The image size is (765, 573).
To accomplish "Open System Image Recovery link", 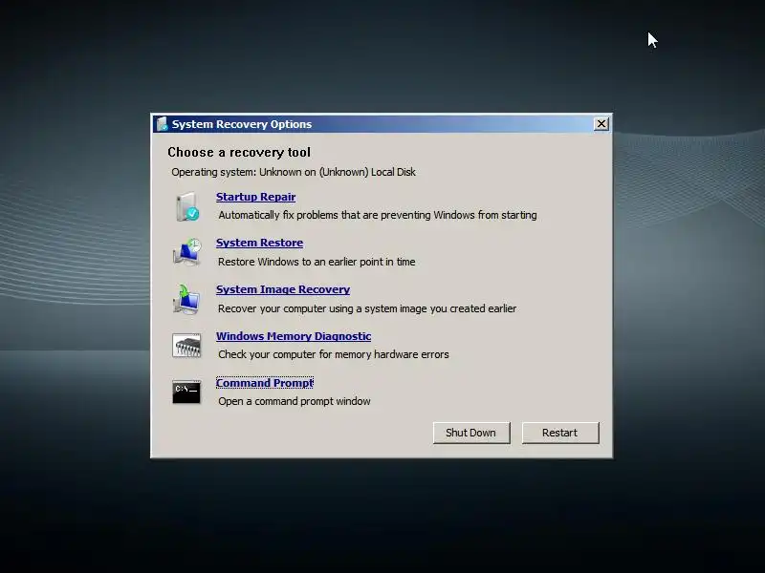I will [283, 289].
